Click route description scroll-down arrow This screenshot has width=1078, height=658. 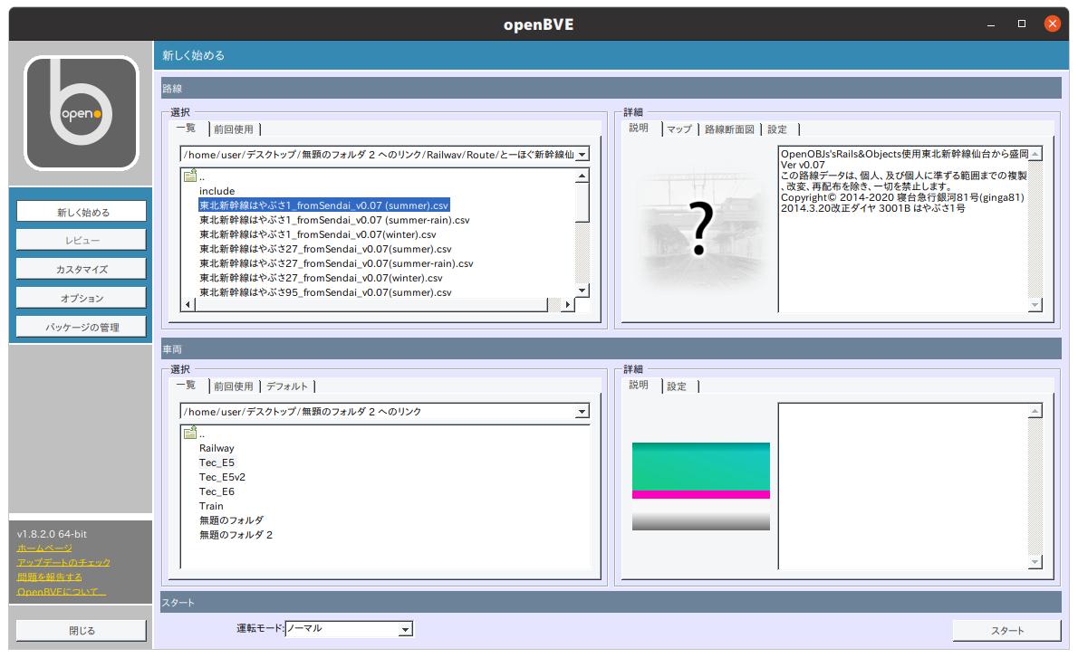(1035, 304)
